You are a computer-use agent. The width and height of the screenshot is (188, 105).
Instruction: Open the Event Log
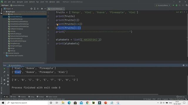[181, 97]
